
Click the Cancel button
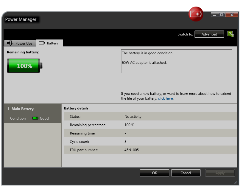click(186, 173)
